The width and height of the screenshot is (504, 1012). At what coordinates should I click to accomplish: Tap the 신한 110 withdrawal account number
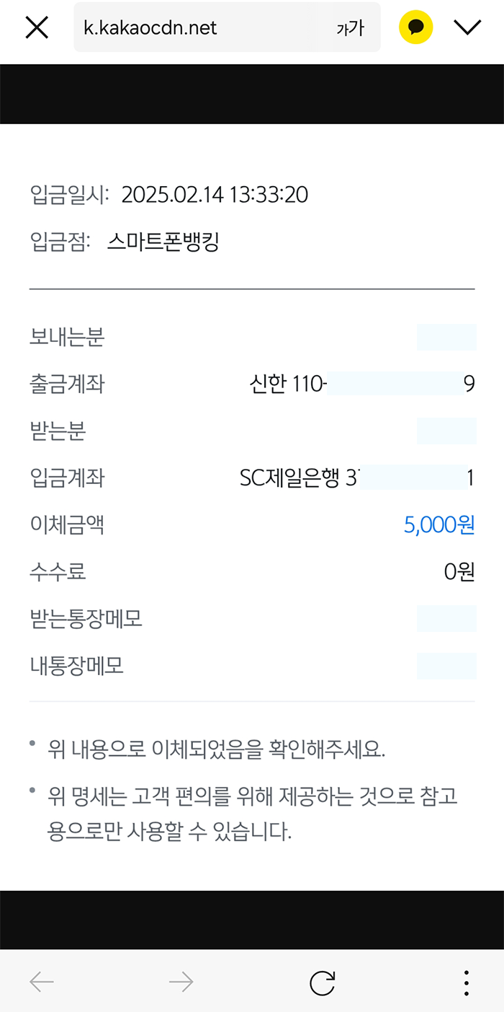[360, 384]
